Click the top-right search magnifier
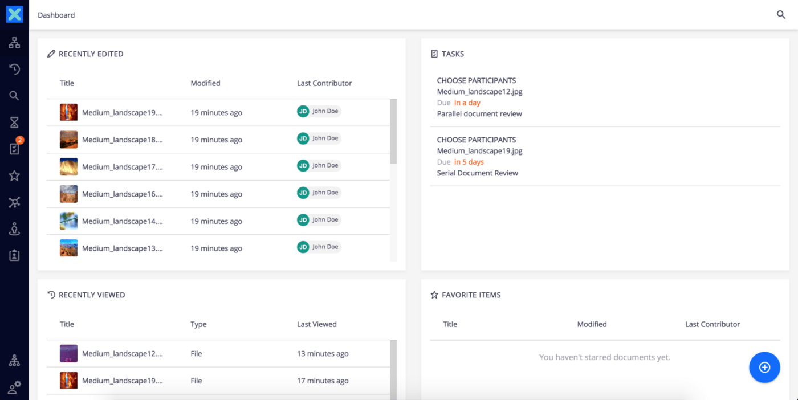Viewport: 798px width, 400px height. point(781,15)
